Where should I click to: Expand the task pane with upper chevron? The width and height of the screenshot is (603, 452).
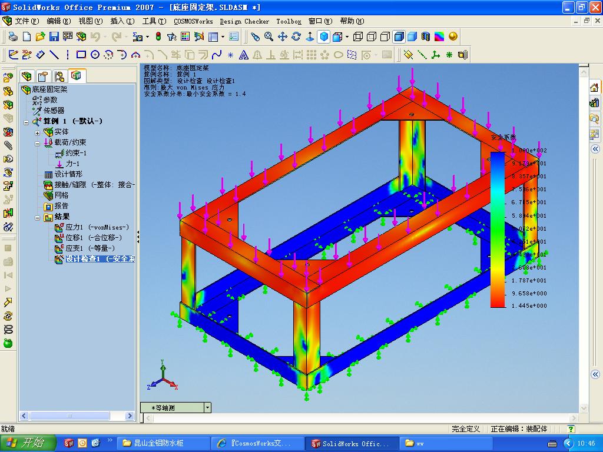point(595,149)
